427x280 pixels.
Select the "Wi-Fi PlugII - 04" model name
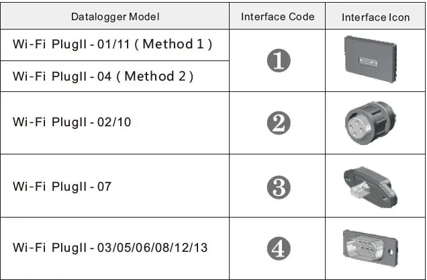click(x=55, y=76)
